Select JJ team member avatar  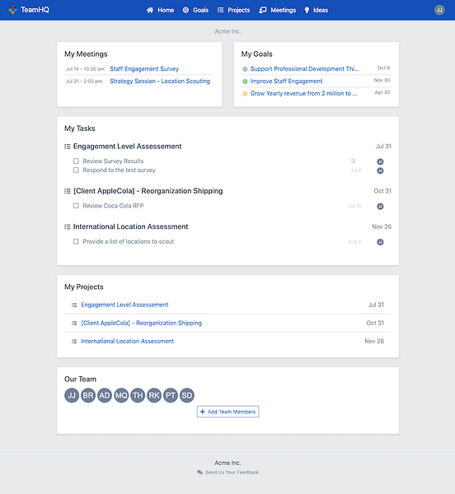72,395
